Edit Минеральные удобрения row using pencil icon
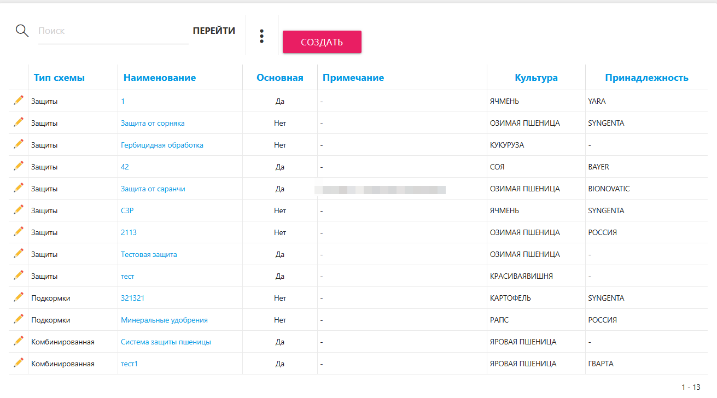Viewport: 717px width, 398px height. (19, 319)
